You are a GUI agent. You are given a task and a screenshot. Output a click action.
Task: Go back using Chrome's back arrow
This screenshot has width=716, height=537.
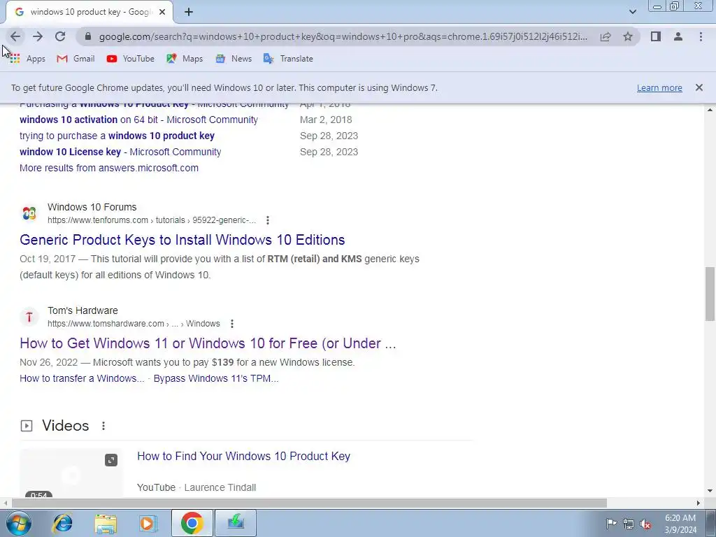click(x=15, y=36)
